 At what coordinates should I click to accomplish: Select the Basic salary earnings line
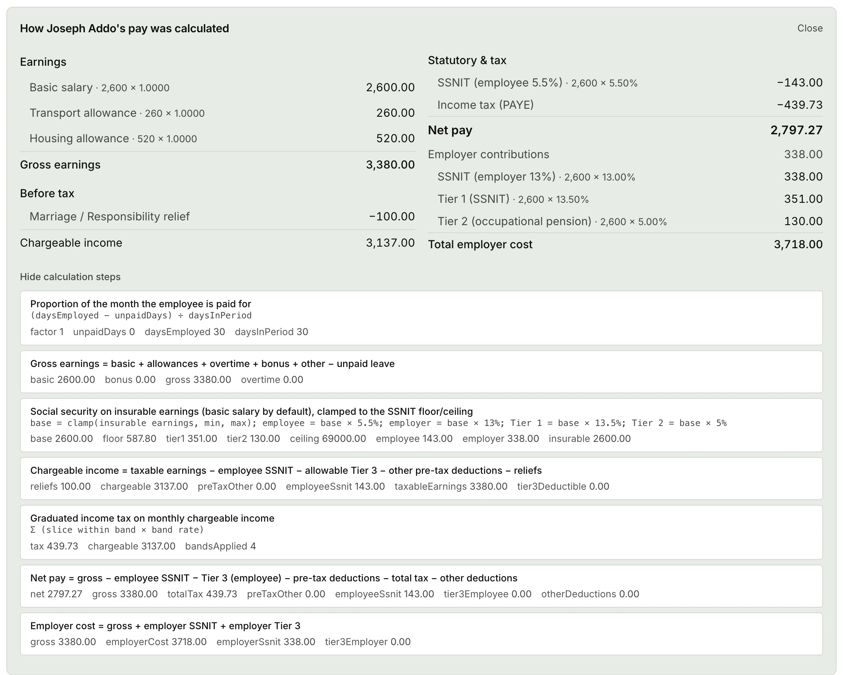click(x=218, y=87)
